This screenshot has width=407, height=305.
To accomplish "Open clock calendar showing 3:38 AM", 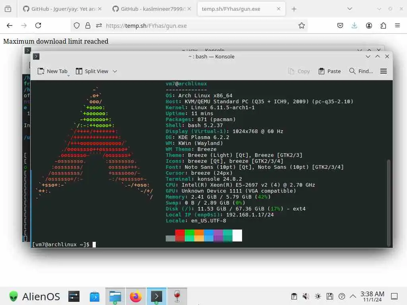I will click(372, 296).
